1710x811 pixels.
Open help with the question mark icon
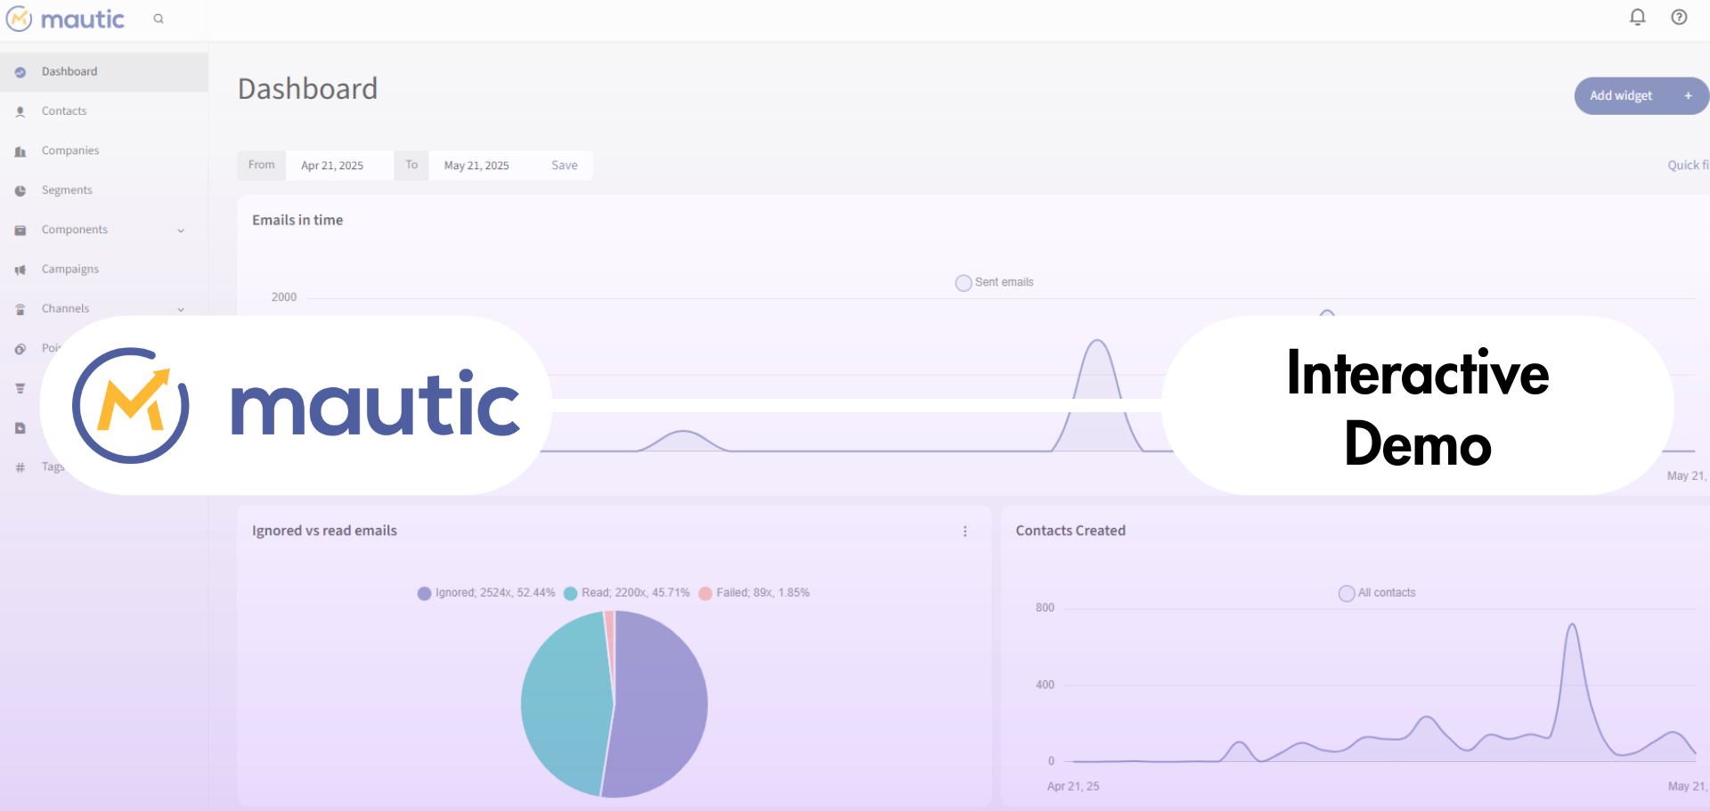click(1679, 17)
